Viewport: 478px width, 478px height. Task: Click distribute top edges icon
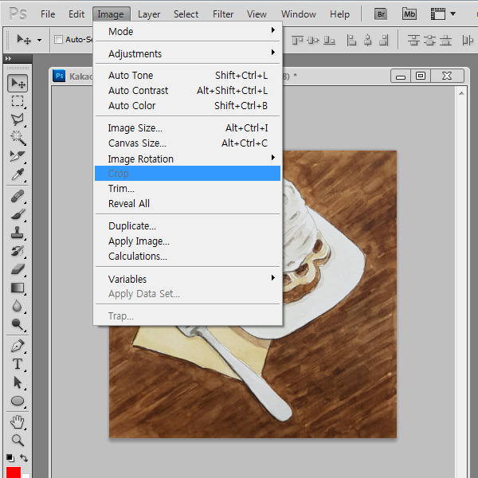[413, 40]
